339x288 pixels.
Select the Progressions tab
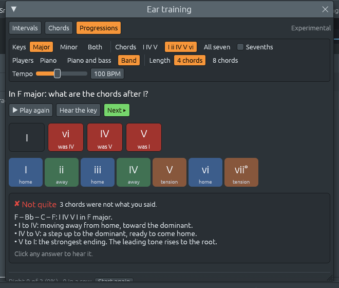click(99, 28)
